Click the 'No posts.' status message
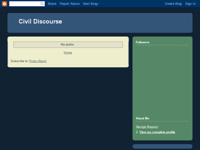Viewport: 200px width, 150px height. click(68, 45)
